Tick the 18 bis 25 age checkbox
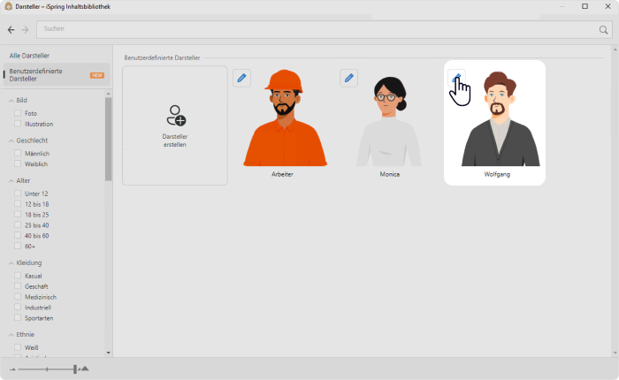This screenshot has height=380, width=619. (x=18, y=214)
